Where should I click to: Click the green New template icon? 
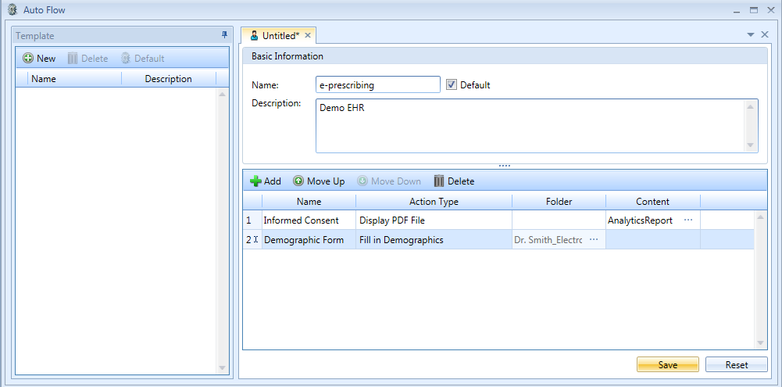pyautogui.click(x=28, y=59)
